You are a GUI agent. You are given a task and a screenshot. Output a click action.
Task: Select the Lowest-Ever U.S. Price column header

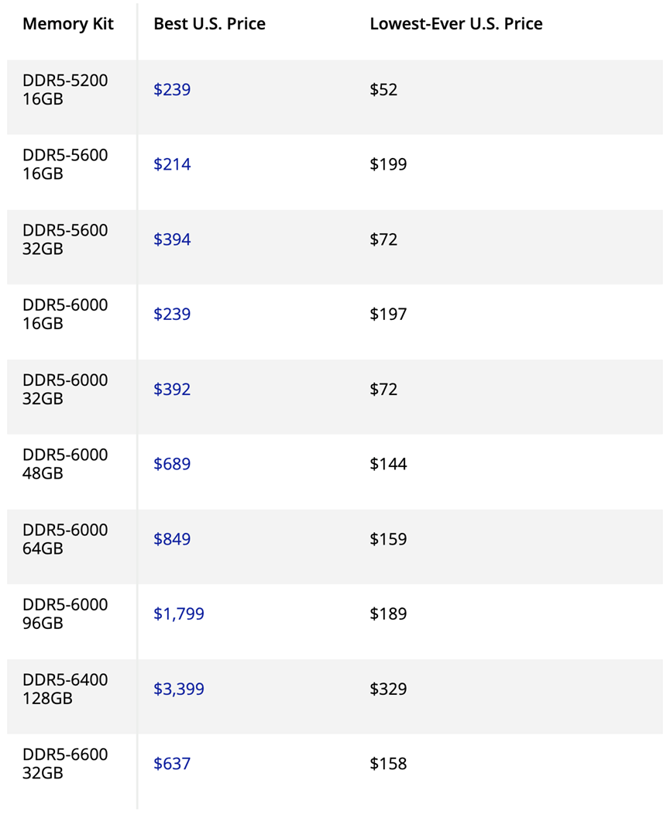[x=456, y=24]
